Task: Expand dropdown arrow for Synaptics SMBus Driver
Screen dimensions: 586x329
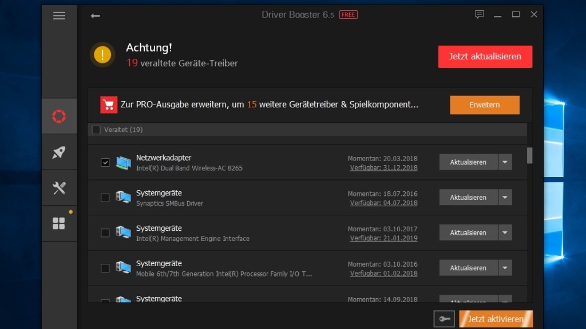Action: [x=505, y=197]
